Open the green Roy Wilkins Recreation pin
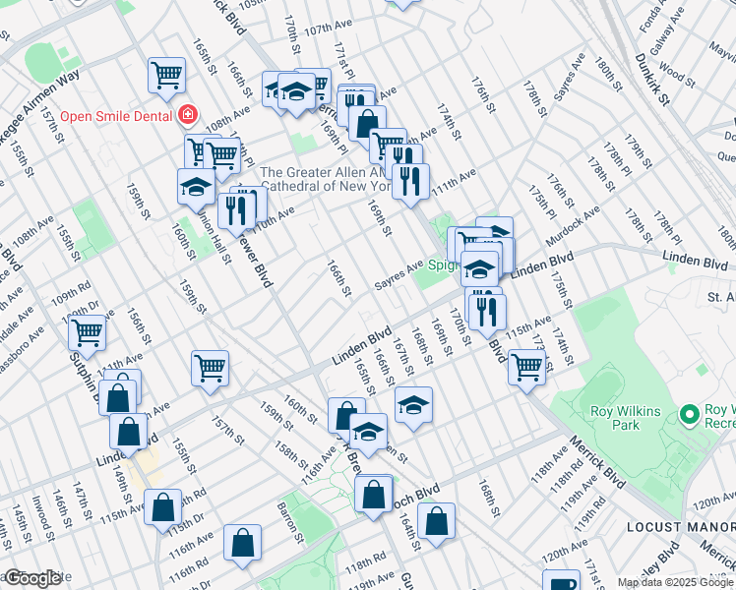736x590 pixels. pos(690,415)
